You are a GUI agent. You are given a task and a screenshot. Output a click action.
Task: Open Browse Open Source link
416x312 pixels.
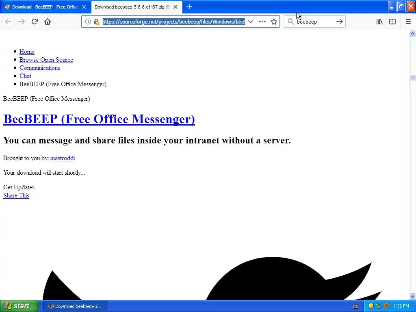(46, 60)
